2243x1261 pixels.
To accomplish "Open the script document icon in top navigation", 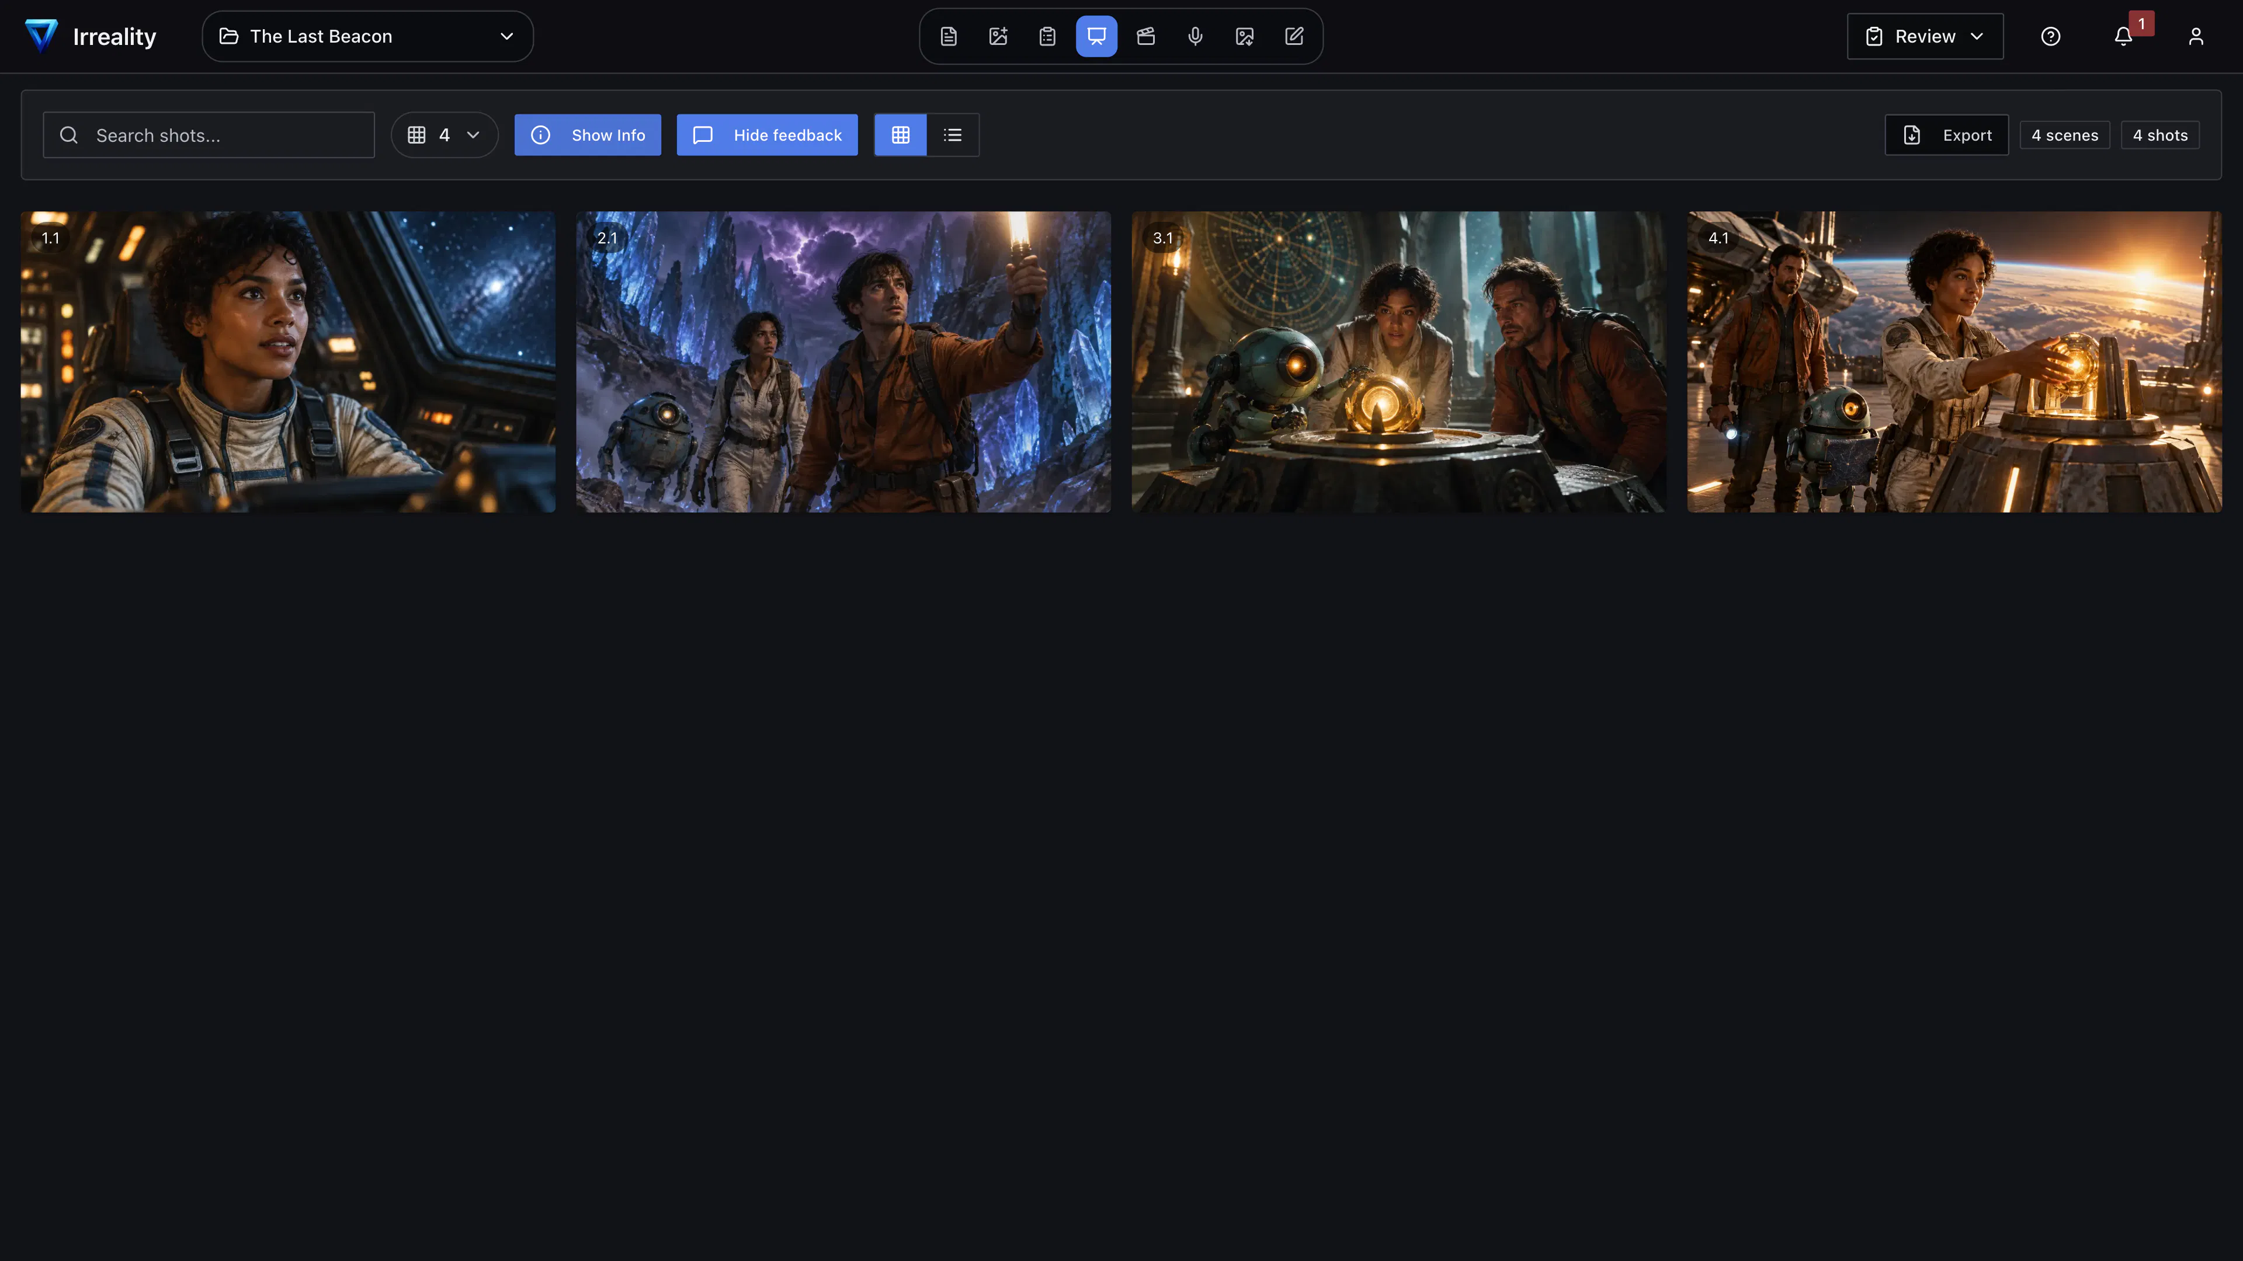I will pos(948,37).
